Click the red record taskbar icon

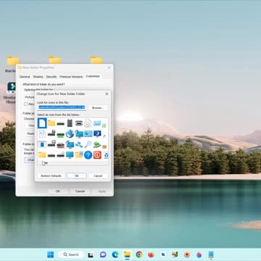click(x=187, y=254)
